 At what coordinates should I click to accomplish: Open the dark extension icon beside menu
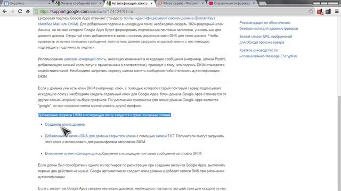[328, 11]
